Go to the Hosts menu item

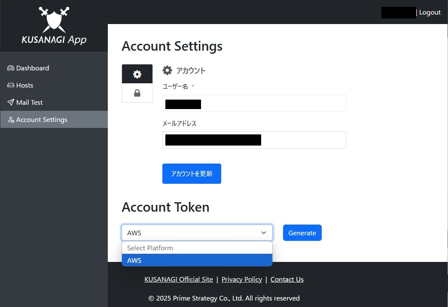[24, 85]
